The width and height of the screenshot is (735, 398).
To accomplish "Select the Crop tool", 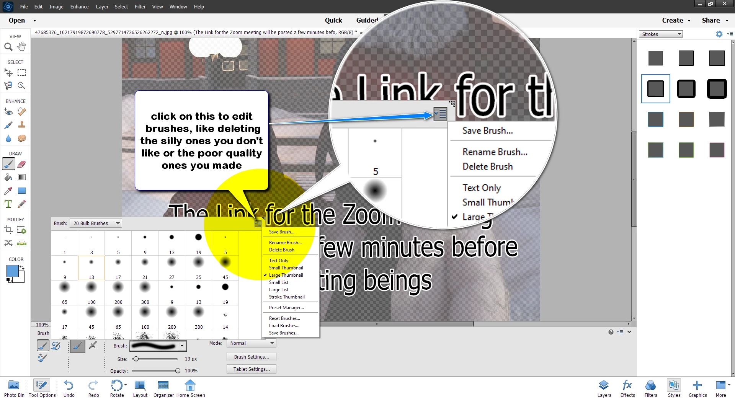I will tap(8, 230).
